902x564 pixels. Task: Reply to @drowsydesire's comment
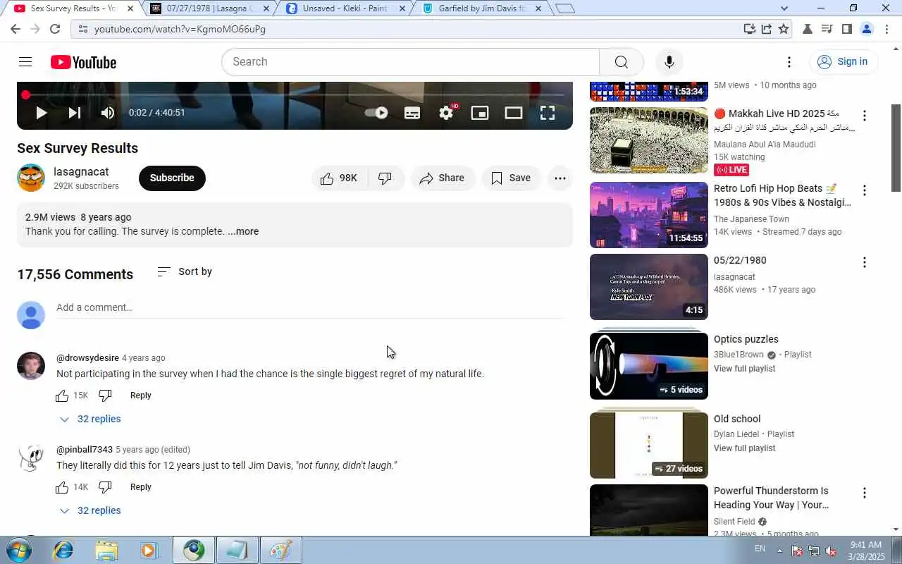point(141,396)
